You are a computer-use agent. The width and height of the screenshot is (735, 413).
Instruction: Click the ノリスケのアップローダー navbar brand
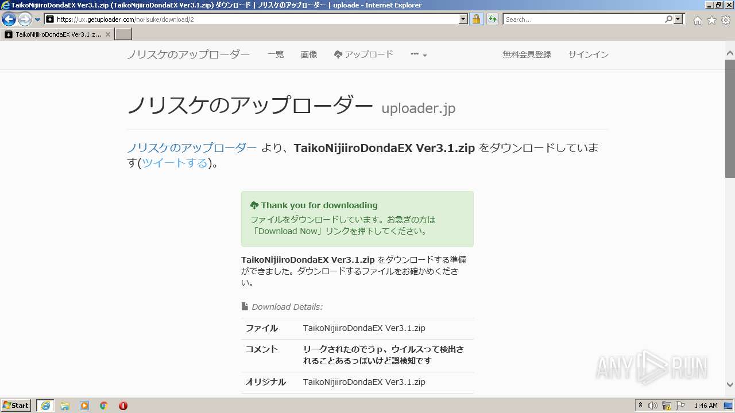188,54
